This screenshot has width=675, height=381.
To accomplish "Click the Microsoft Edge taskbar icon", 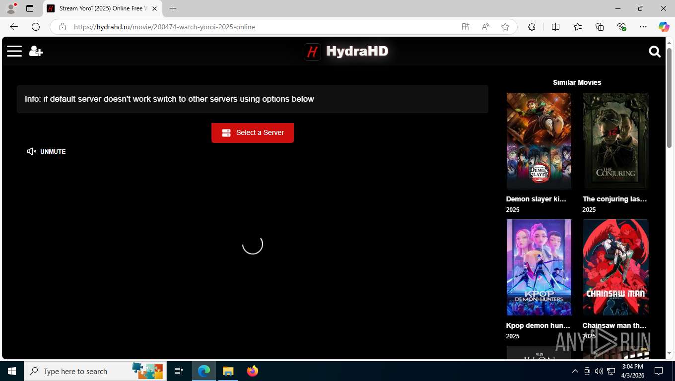I will click(x=204, y=371).
